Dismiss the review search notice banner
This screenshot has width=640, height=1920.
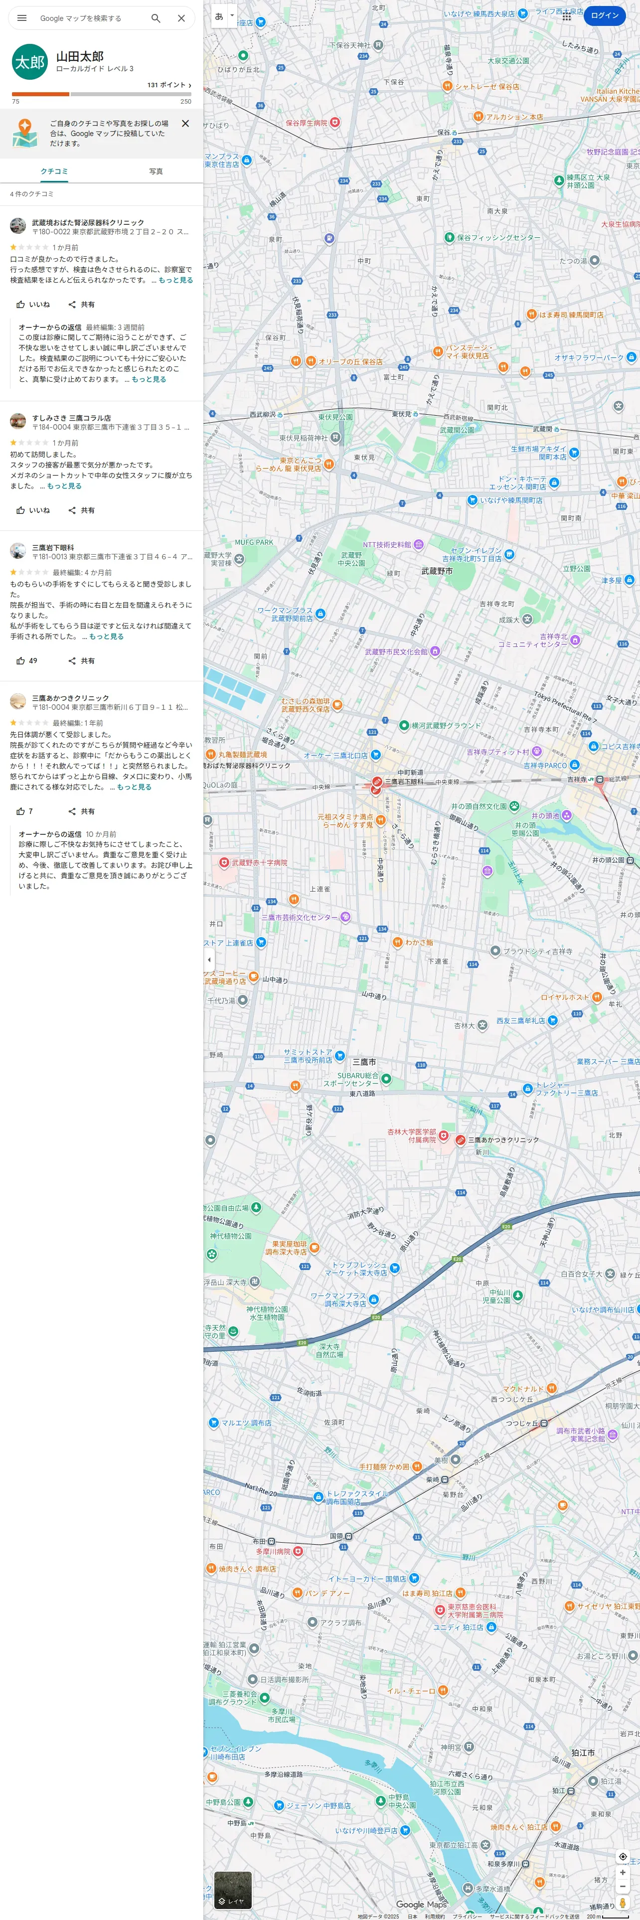tap(185, 124)
